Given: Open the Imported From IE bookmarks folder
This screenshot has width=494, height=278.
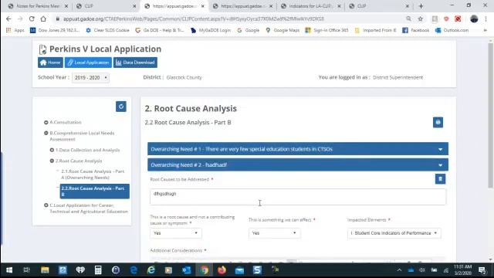Looking at the screenshot, I should click(x=376, y=30).
